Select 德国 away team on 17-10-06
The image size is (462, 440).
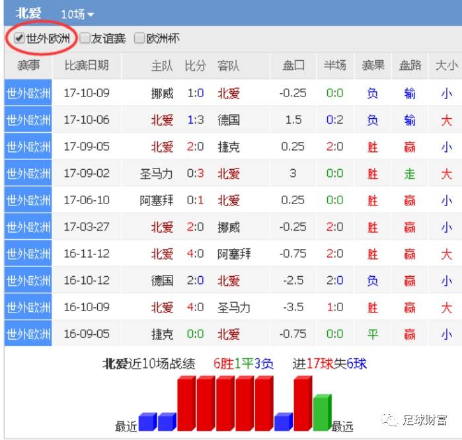[x=229, y=120]
